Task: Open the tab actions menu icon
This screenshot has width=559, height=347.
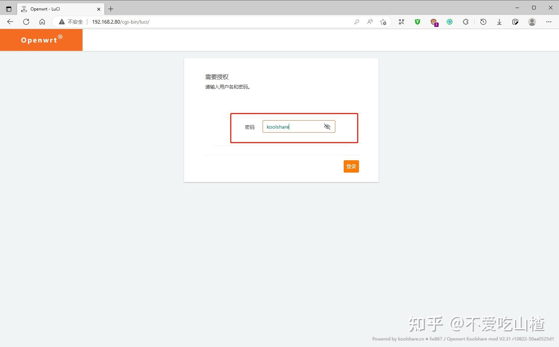Action: tap(8, 9)
